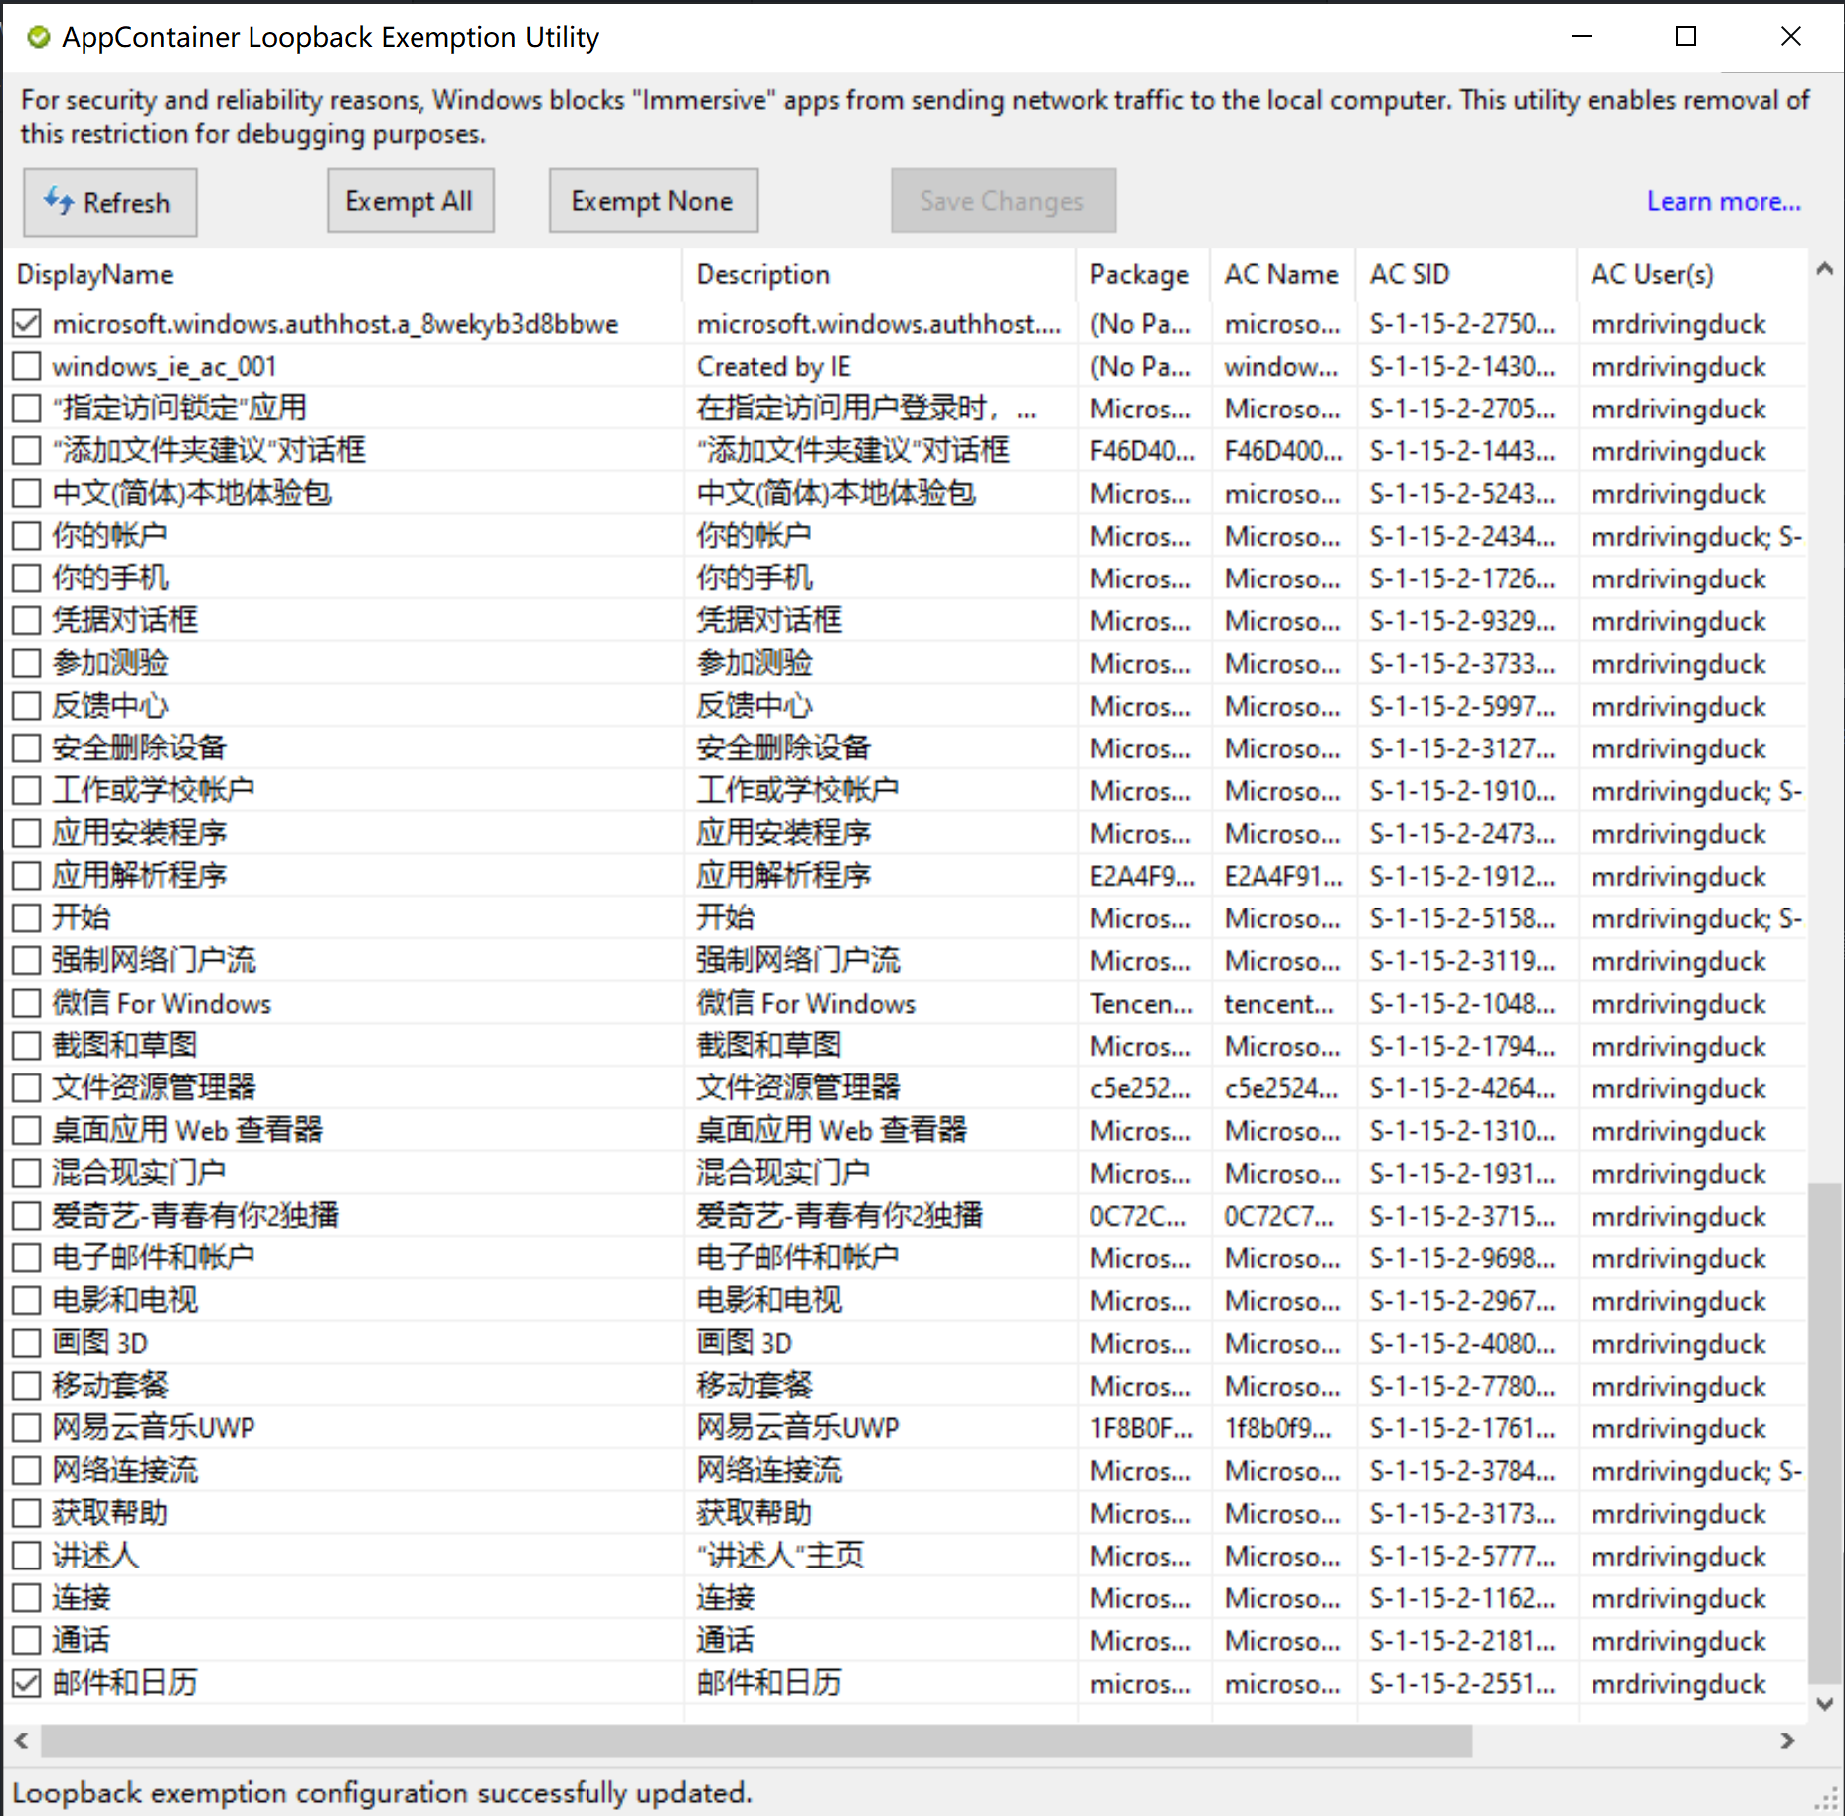The width and height of the screenshot is (1845, 1816).
Task: Click the 1F8B0F... package cell
Action: (x=1141, y=1428)
